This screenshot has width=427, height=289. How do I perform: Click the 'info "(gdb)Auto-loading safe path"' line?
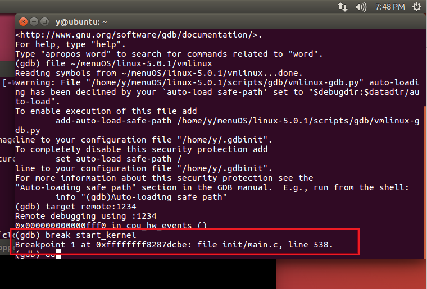(x=141, y=197)
